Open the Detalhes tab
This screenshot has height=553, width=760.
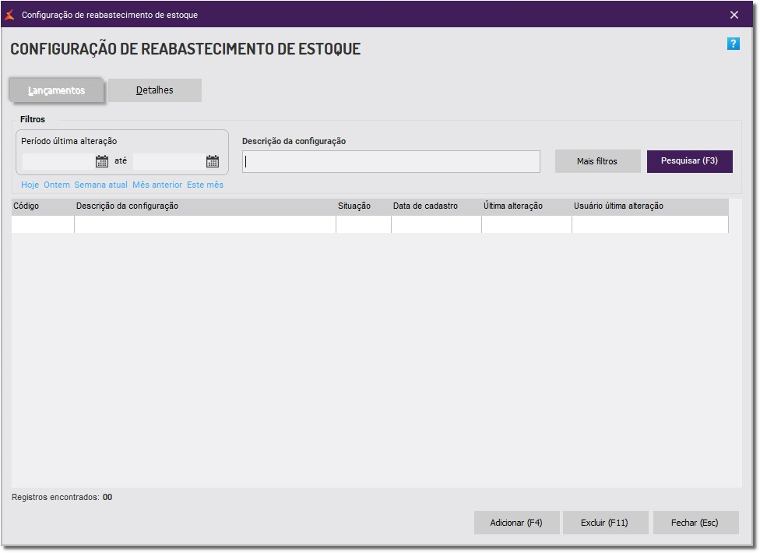click(155, 90)
